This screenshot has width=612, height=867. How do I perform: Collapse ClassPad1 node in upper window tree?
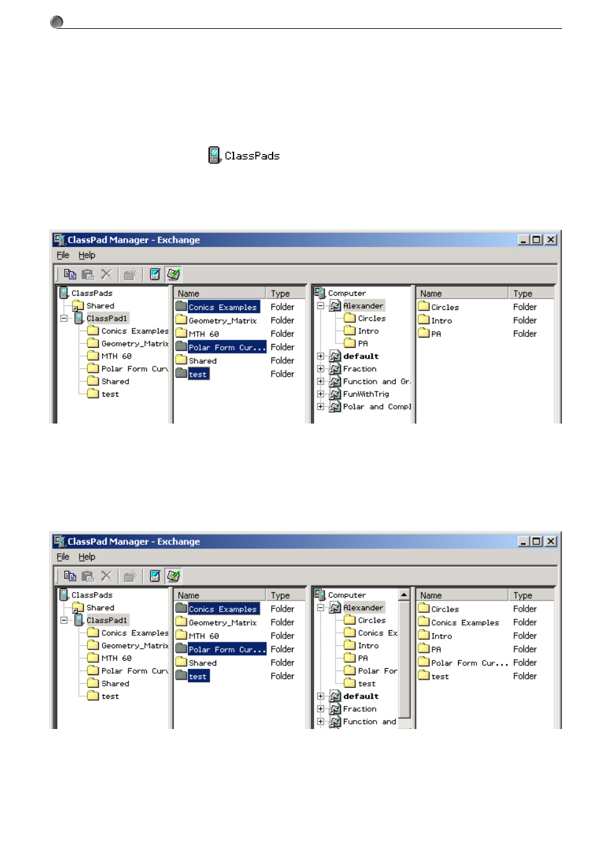pyautogui.click(x=64, y=318)
